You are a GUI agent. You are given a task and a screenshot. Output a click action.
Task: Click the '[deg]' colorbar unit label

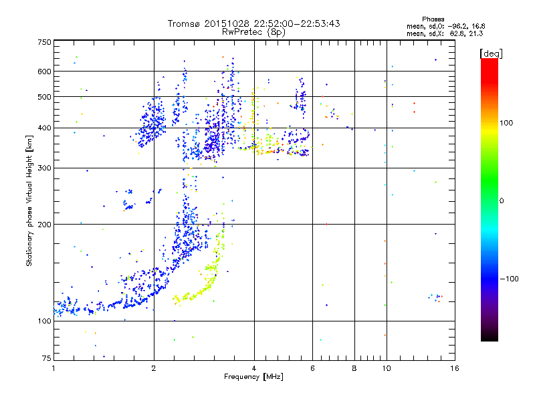point(491,53)
